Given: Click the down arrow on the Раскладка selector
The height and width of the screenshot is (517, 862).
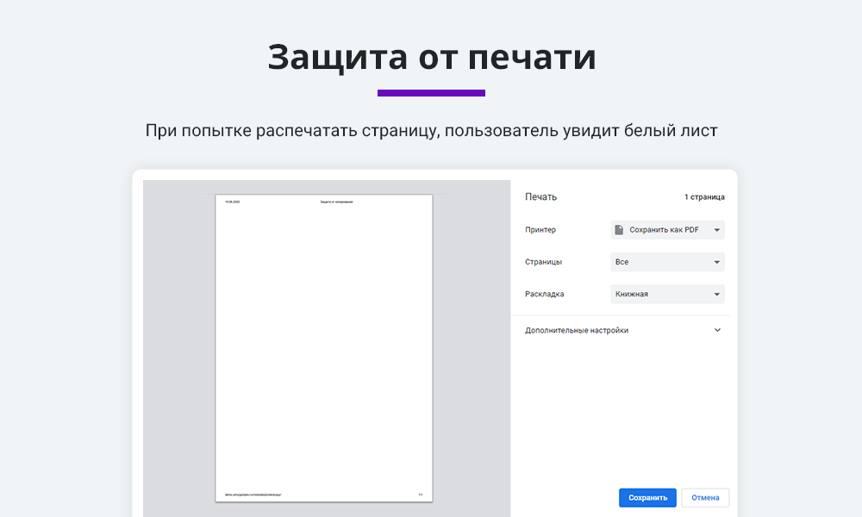Looking at the screenshot, I should tap(715, 294).
